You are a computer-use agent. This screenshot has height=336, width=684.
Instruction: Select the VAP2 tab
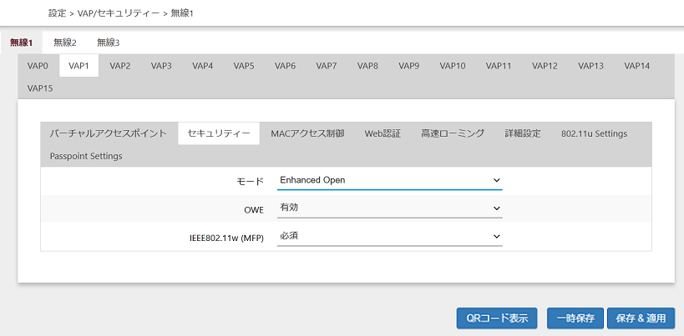(120, 66)
